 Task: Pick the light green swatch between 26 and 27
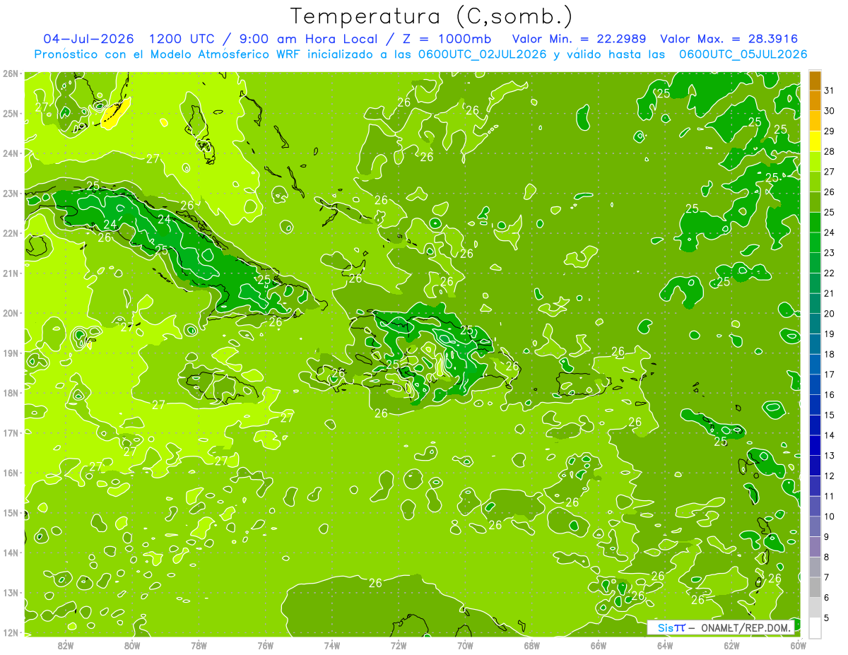point(815,182)
